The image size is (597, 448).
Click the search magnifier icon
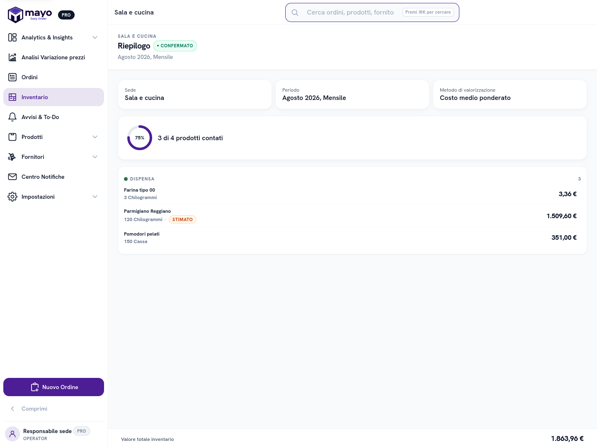pyautogui.click(x=295, y=12)
